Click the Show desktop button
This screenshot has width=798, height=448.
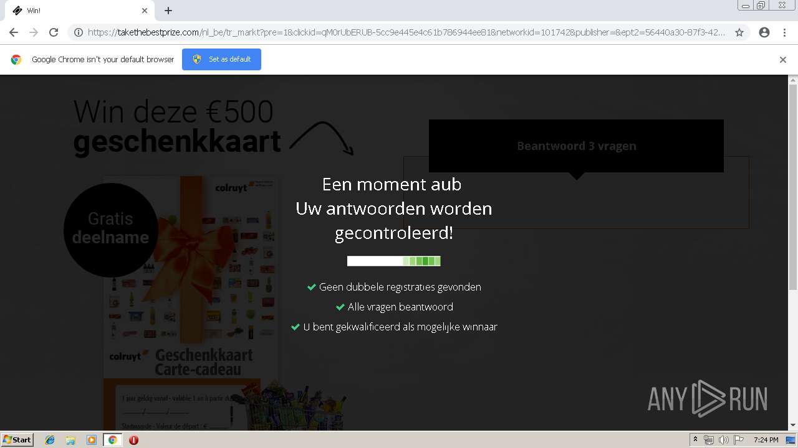click(x=791, y=440)
